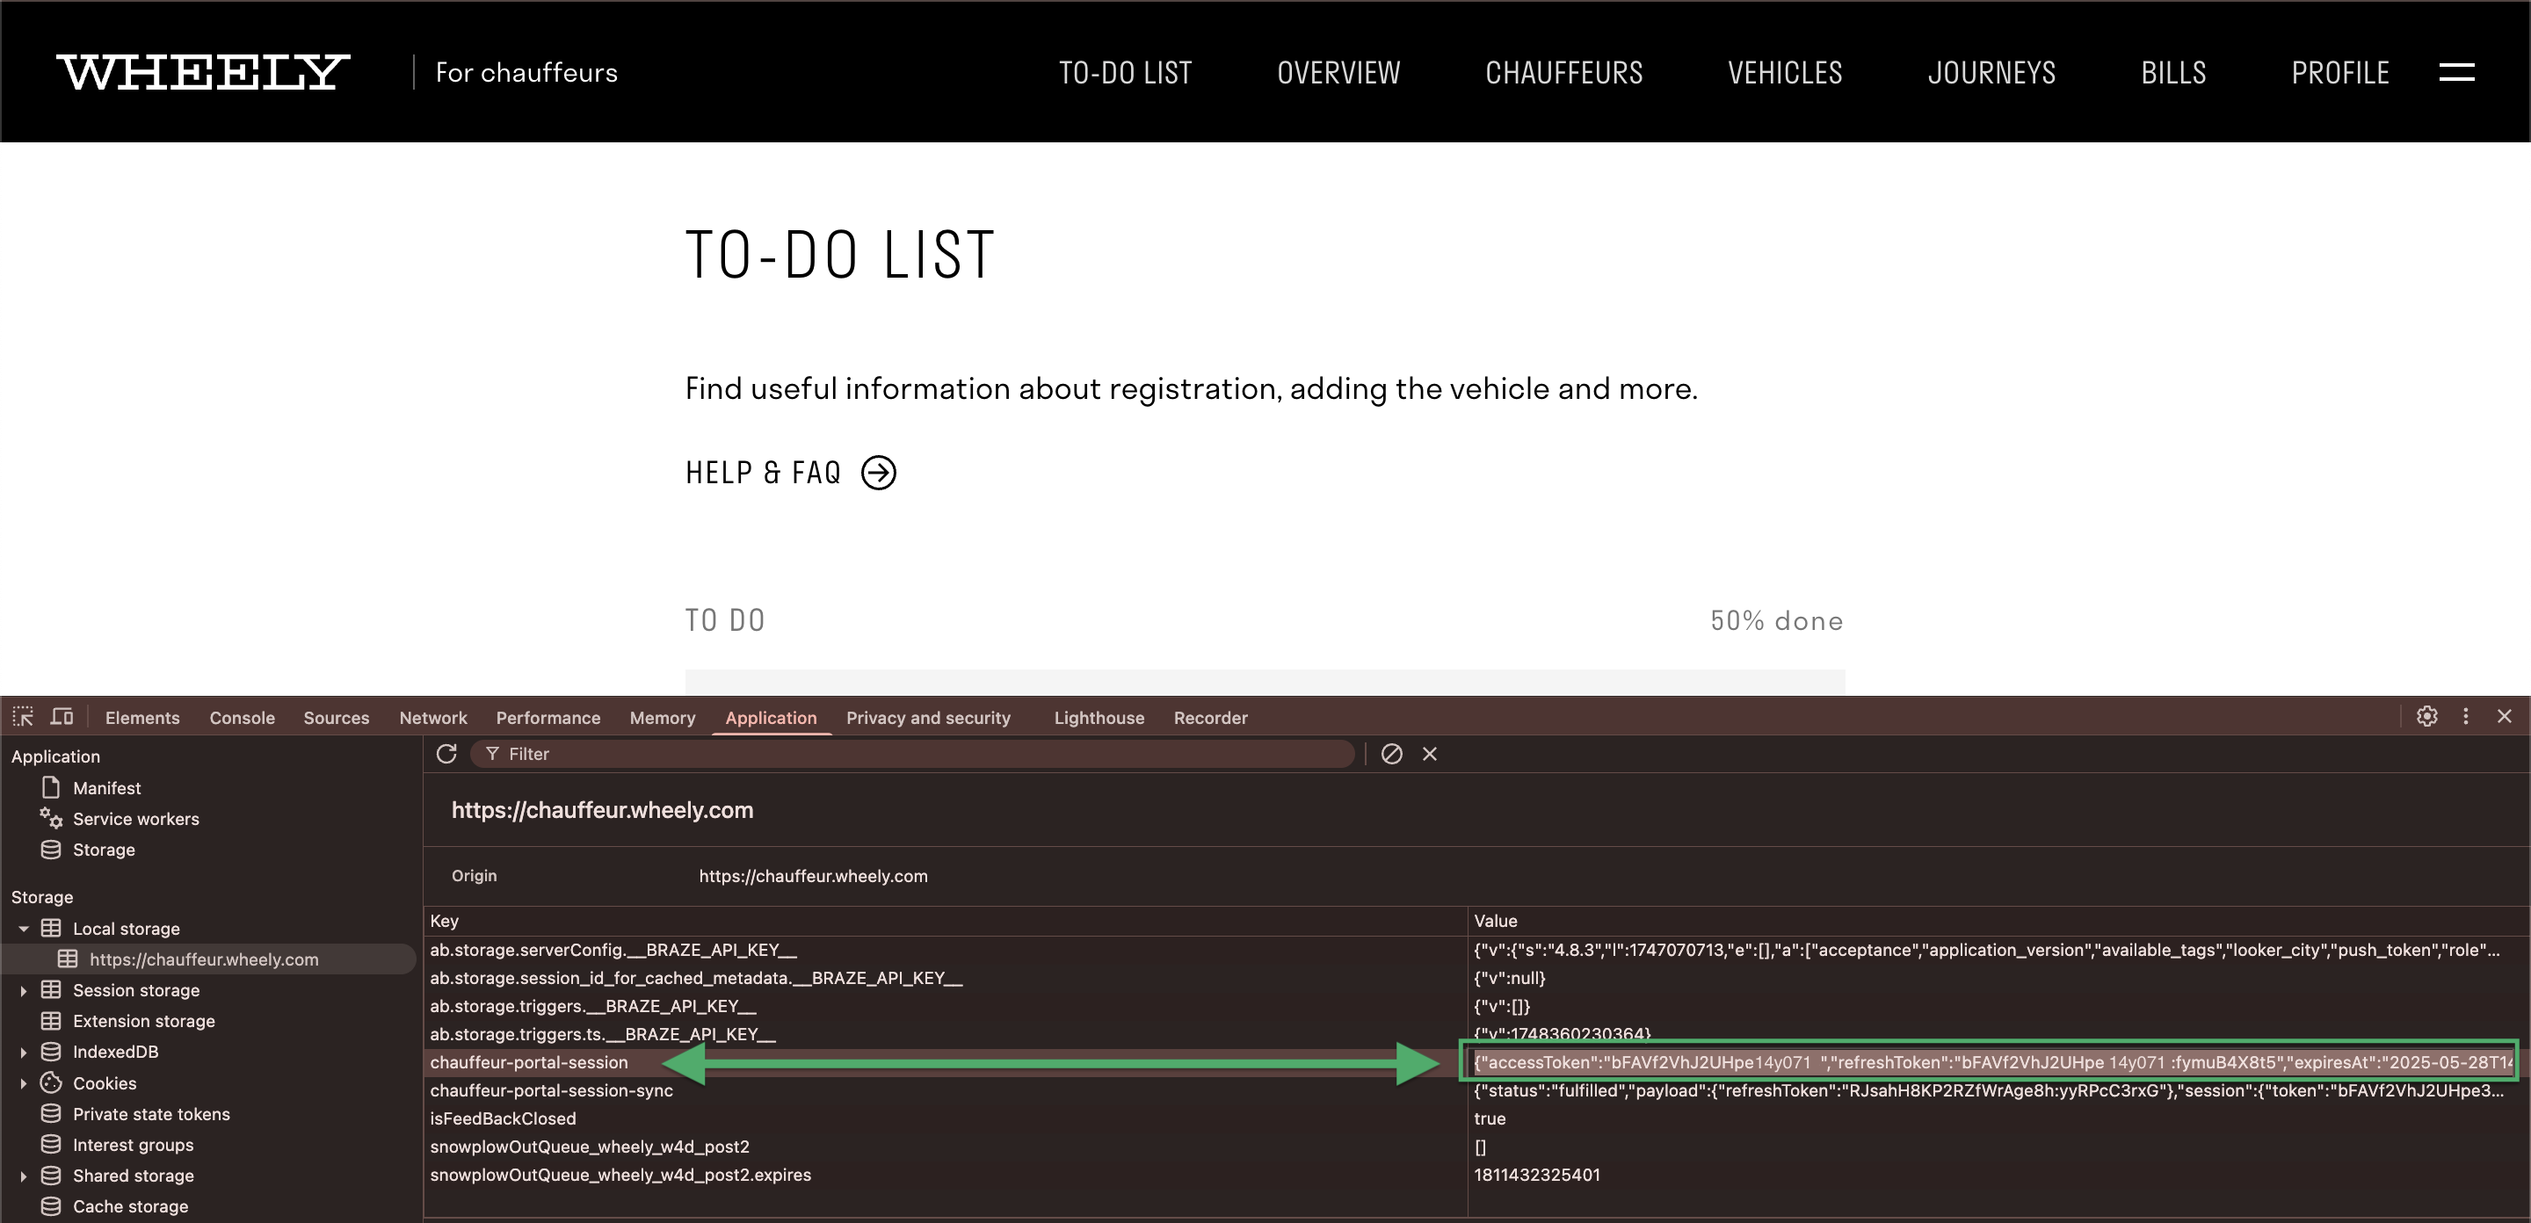Viewport: 2531px width, 1223px height.
Task: Select the chauffeur-portal-session-sync key
Action: (551, 1090)
